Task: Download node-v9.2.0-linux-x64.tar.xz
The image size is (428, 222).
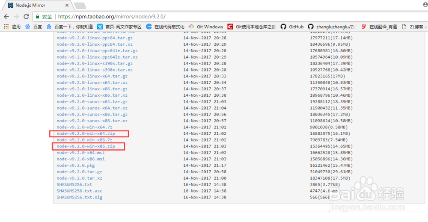Action: 92,83
